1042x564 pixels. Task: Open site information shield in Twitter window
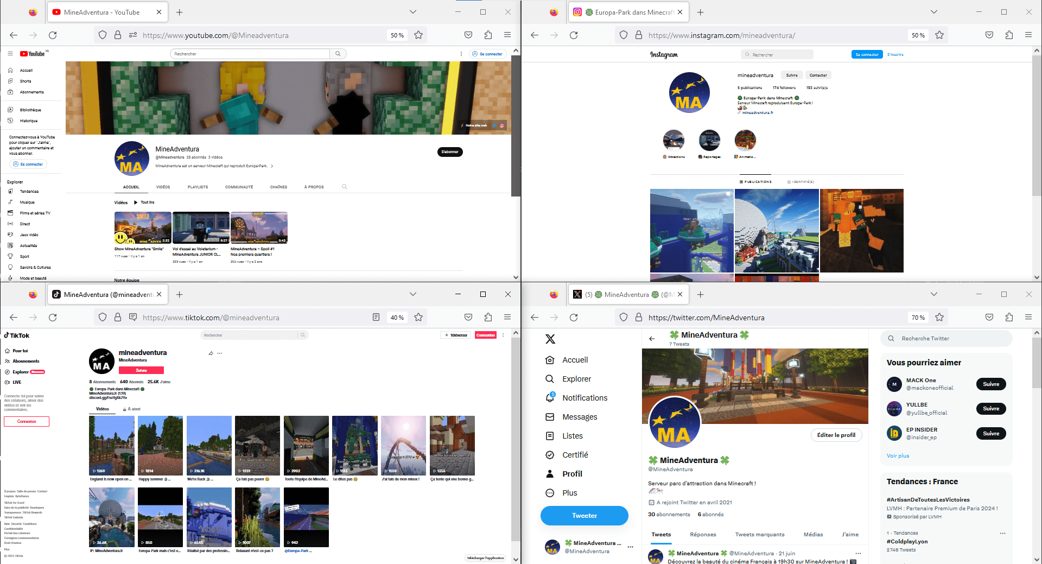(624, 318)
